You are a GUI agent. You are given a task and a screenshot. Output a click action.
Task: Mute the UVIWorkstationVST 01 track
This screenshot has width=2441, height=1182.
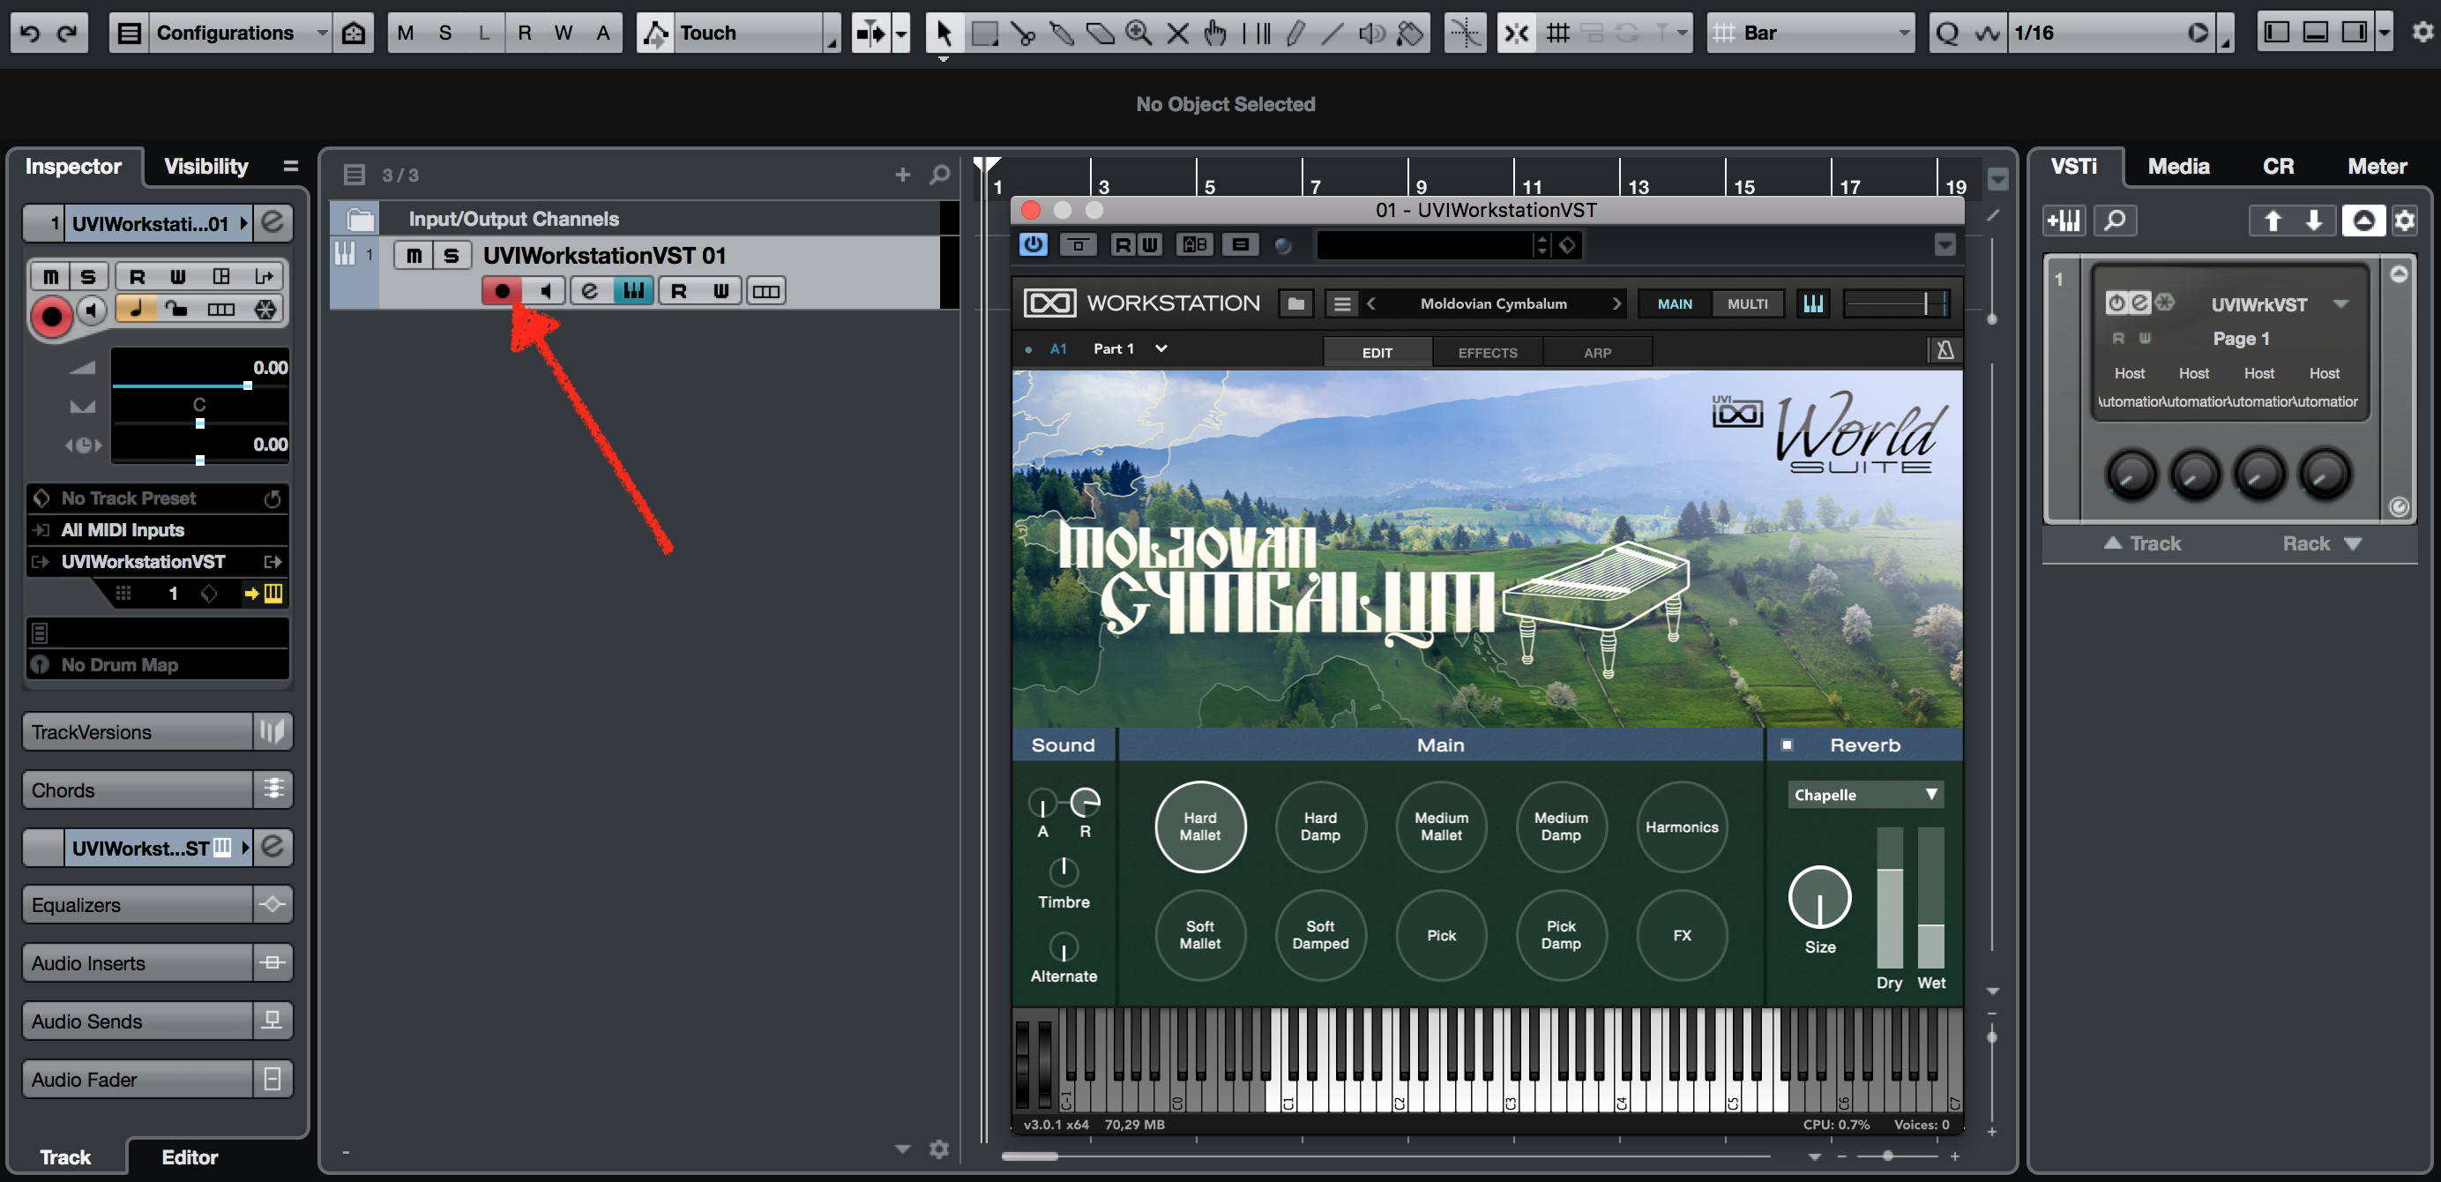[x=414, y=255]
